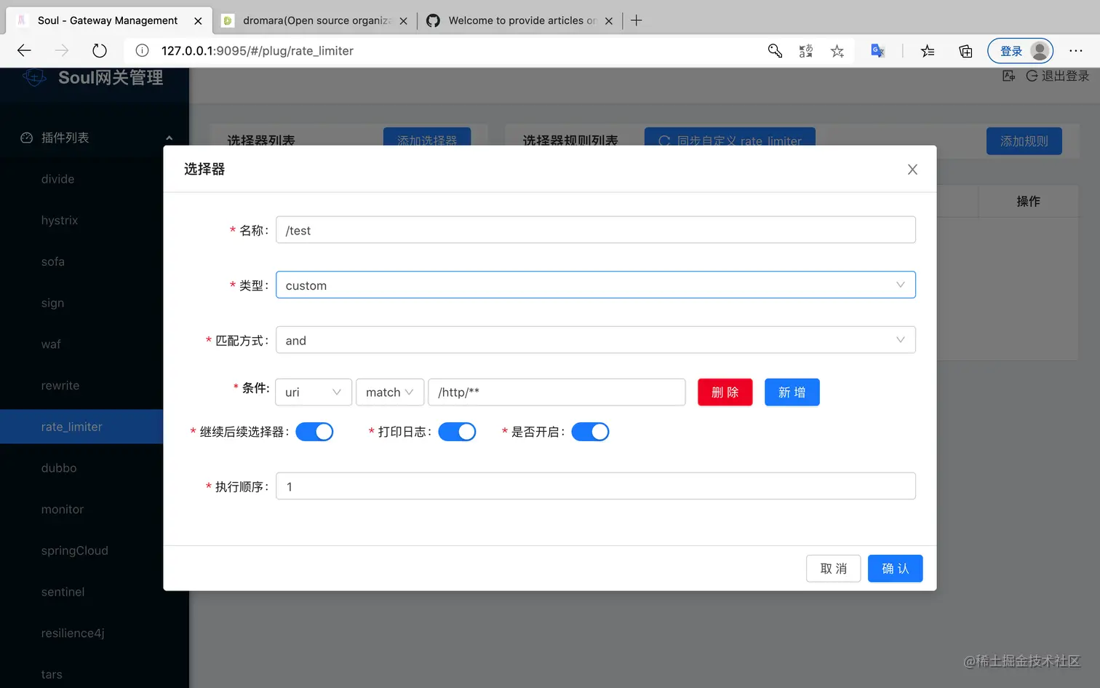Click the 名称 input field
Viewport: 1100px width, 688px height.
pyautogui.click(x=595, y=230)
